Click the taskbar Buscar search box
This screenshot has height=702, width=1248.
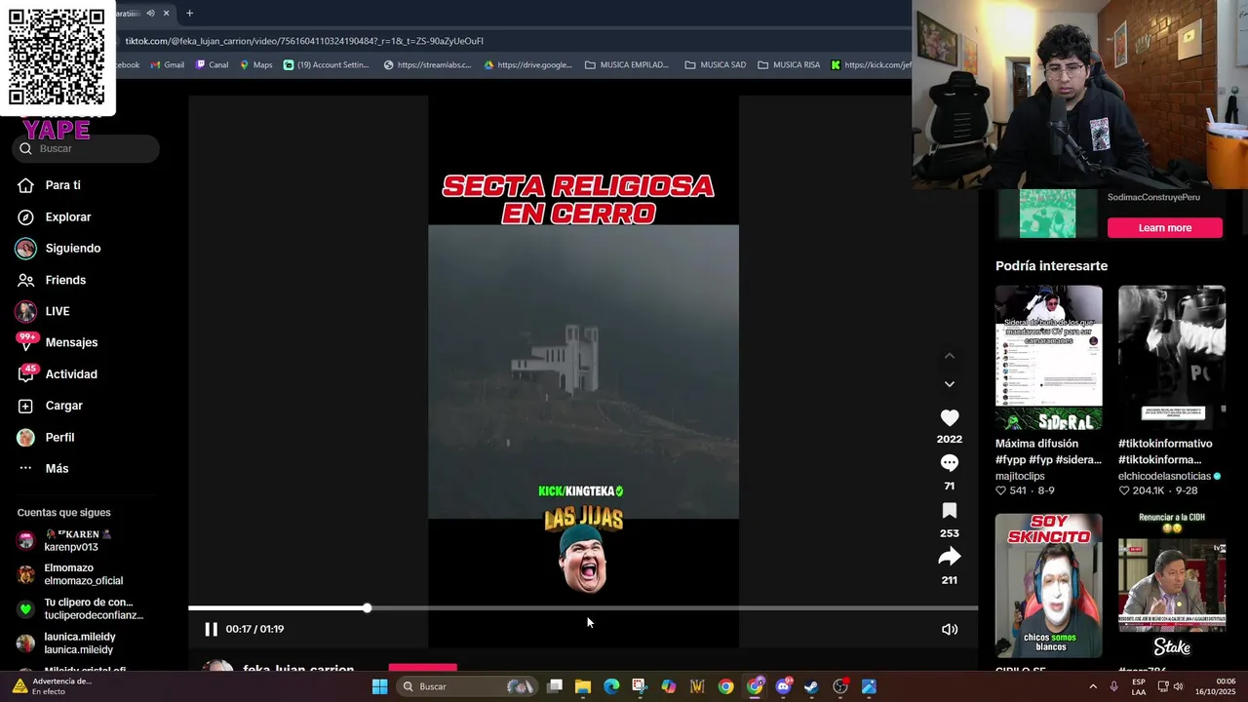(x=468, y=686)
